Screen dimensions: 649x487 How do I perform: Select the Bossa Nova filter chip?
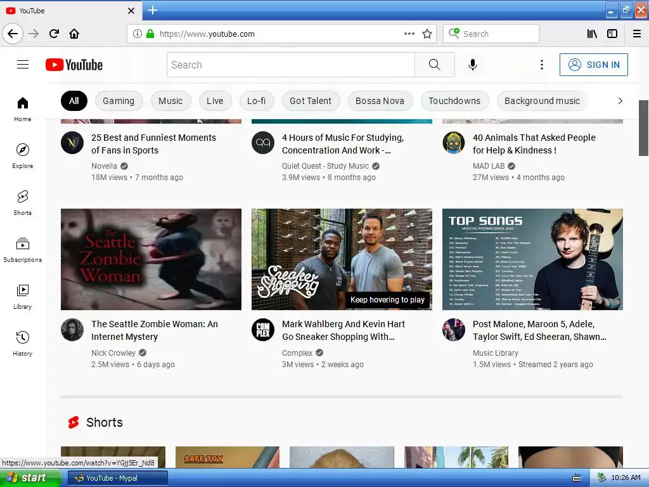coord(380,101)
